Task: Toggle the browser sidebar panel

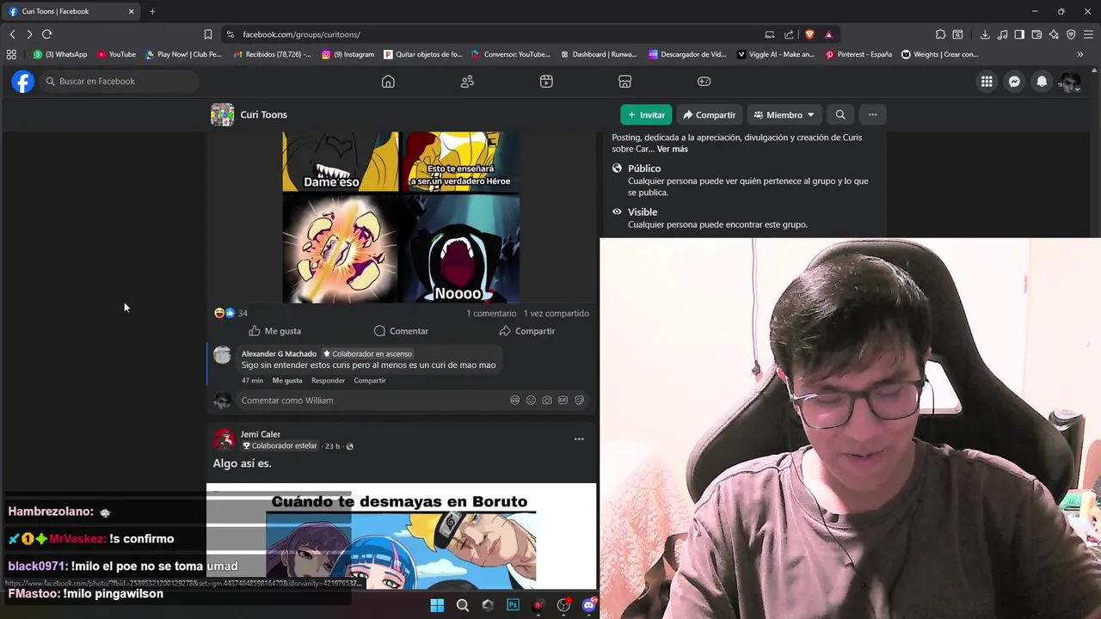Action: 1019,34
